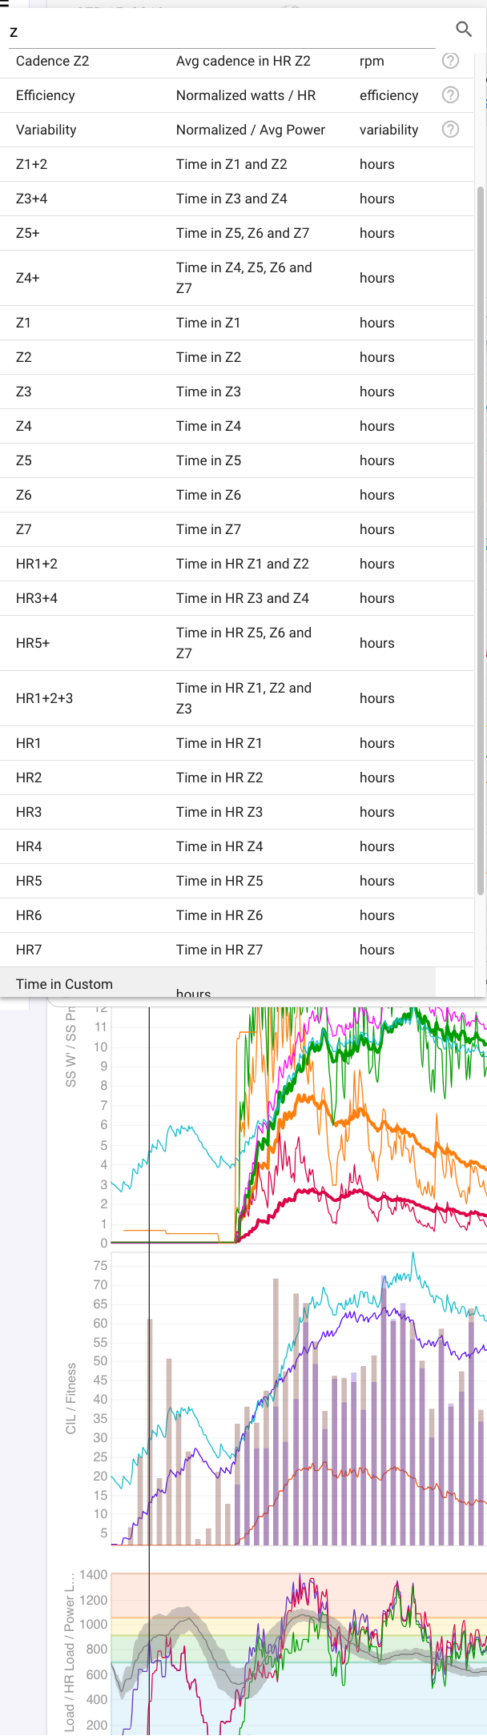Screen dimensions: 487x1736
Task: Focus the search field containing "z"
Action: click(224, 31)
